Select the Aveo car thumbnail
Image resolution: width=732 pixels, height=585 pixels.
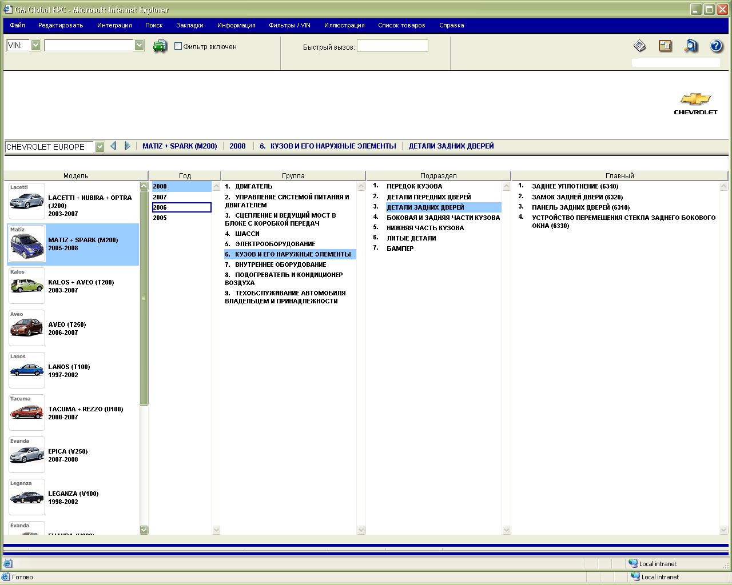point(27,328)
